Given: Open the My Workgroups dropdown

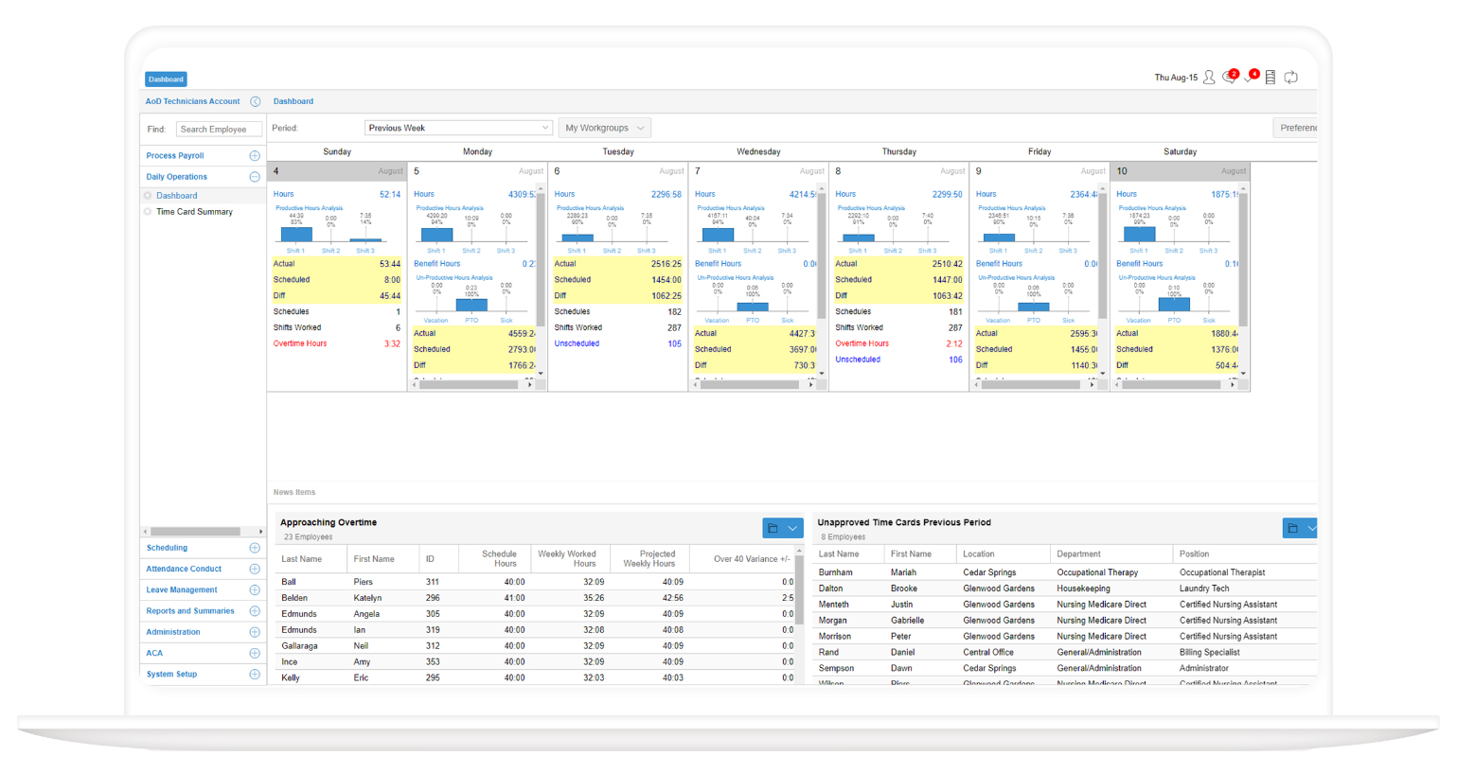Looking at the screenshot, I should [605, 128].
